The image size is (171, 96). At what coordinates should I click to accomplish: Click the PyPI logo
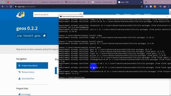(21, 14)
